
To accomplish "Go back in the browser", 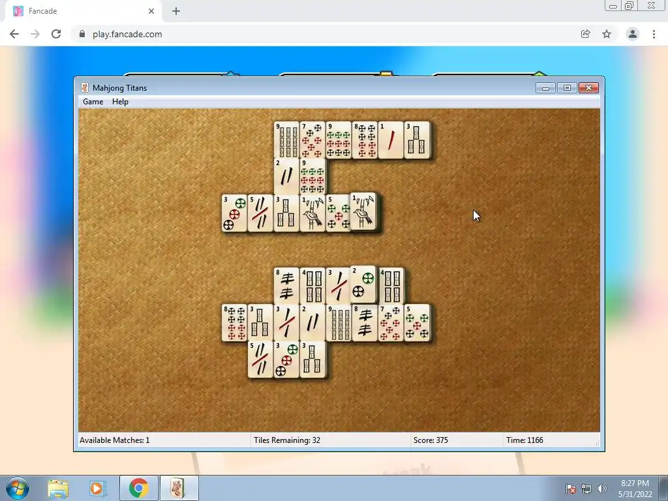I will point(14,34).
